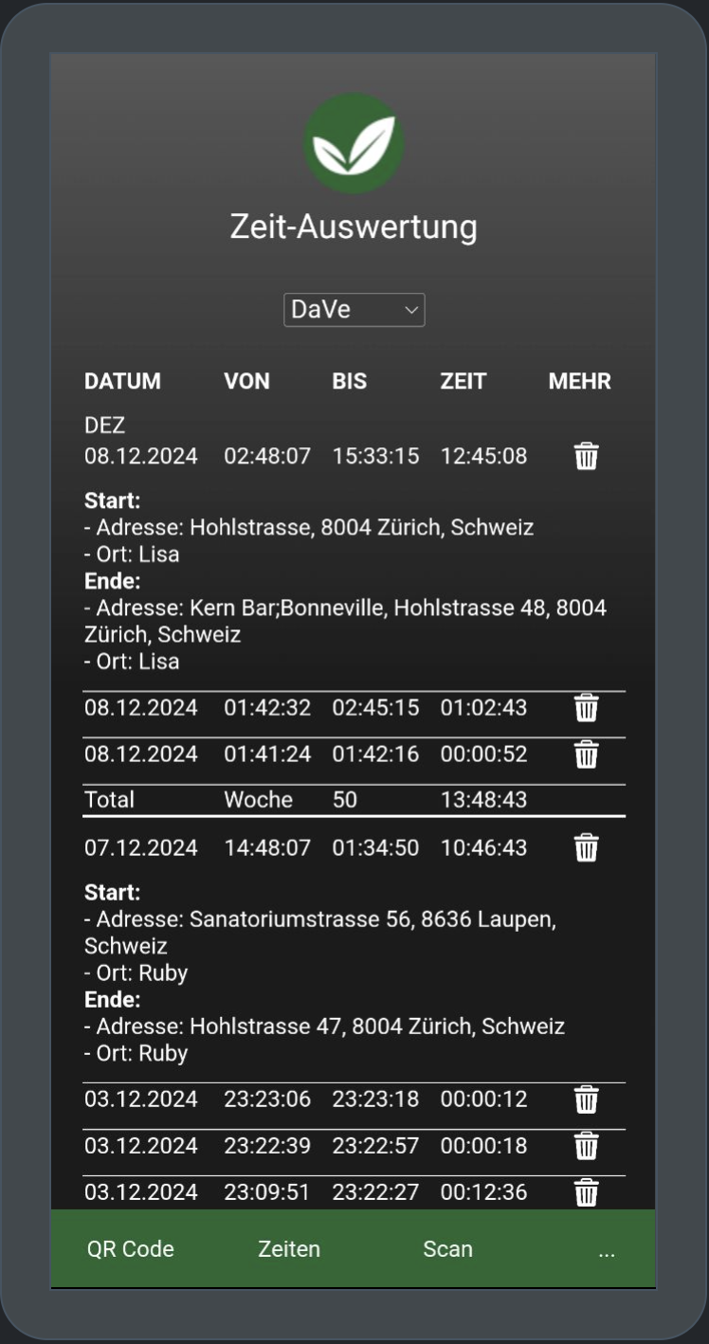Delete the 08.12.2024 01:41:24 entry
Viewport: 709px width, 1344px height.
pos(587,754)
